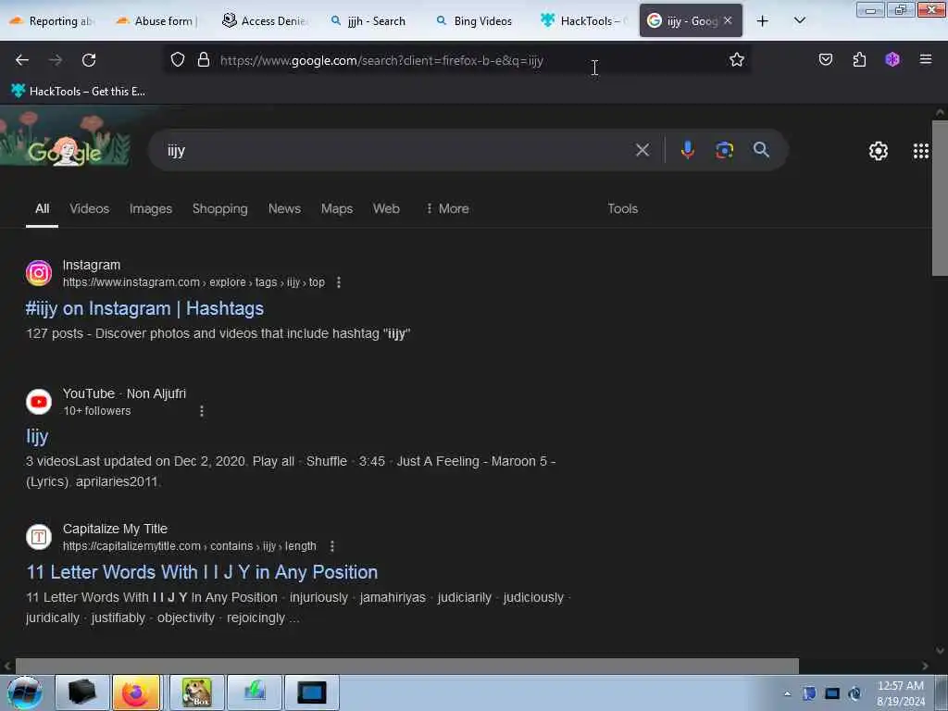Open the blue monitor app in taskbar

click(x=312, y=692)
